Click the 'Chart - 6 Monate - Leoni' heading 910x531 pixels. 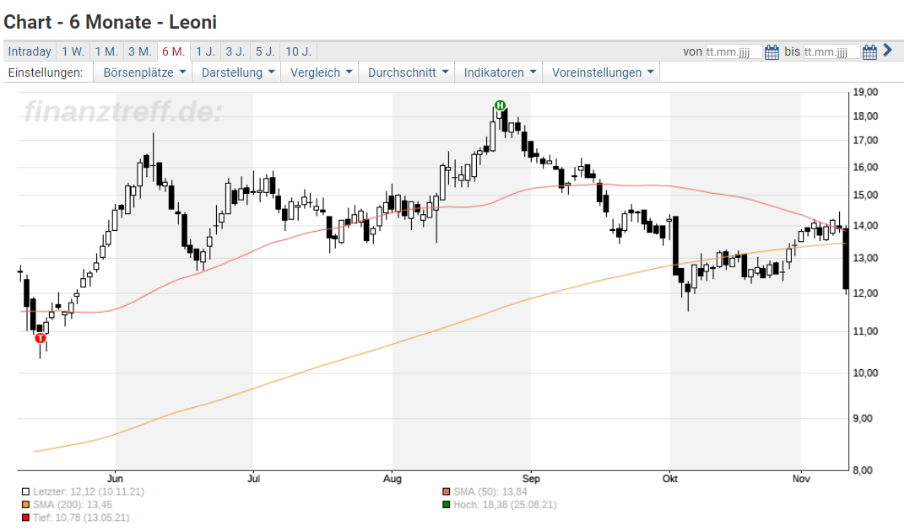coord(111,22)
